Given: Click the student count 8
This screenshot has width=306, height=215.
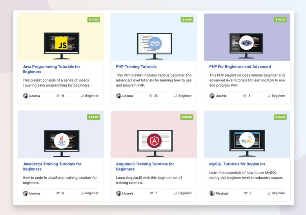Looking at the screenshot, I should point(250,96).
